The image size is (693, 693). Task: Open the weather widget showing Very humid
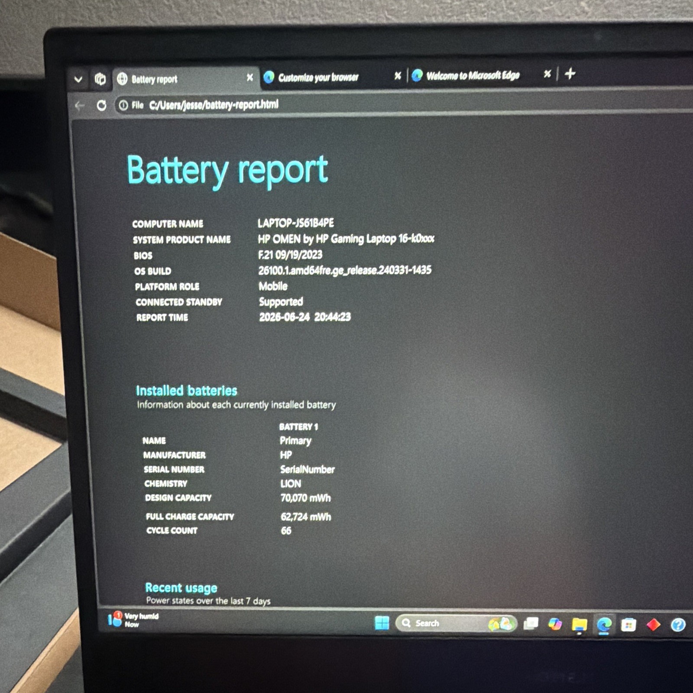pyautogui.click(x=133, y=620)
